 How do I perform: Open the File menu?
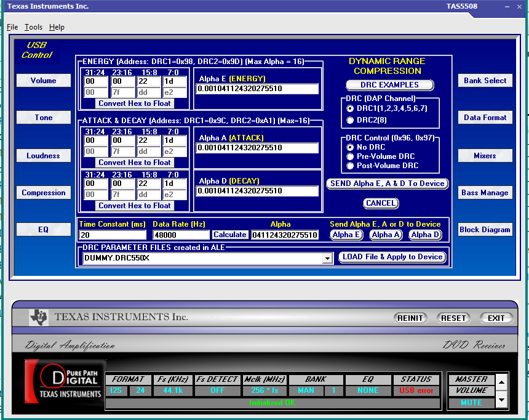pyautogui.click(x=12, y=27)
